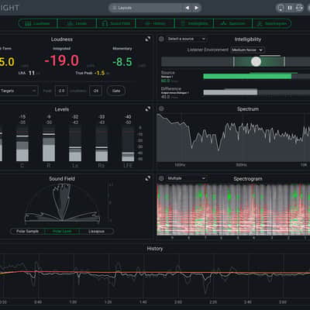Viewport: 310px width, 310px height.
Task: Click the Momentary loudness value -8.5
Action: (x=122, y=62)
